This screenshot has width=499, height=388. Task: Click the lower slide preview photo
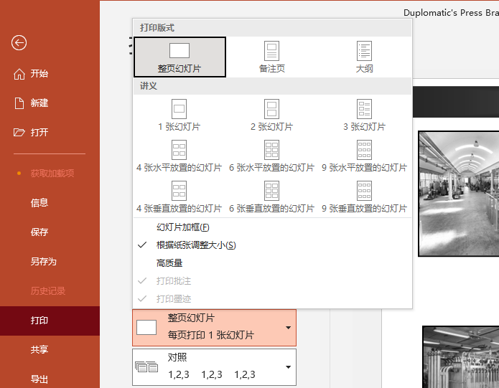[x=461, y=357]
